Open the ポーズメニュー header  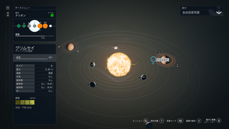pyautogui.click(x=34, y=8)
